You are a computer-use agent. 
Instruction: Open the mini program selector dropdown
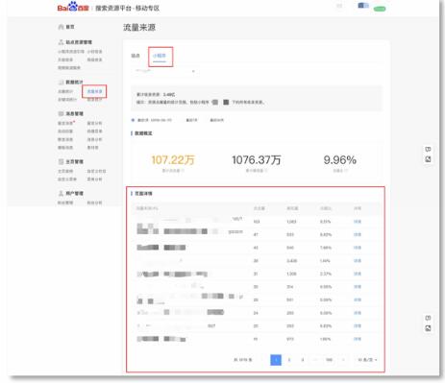click(165, 71)
